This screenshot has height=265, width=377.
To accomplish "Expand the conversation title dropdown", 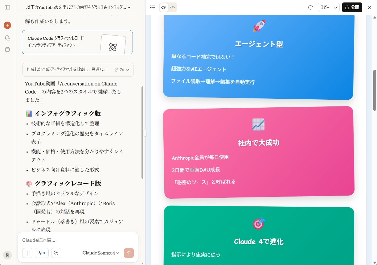I will 129,7.
